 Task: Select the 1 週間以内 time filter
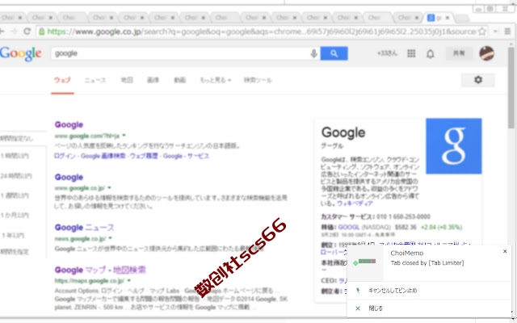15,195
